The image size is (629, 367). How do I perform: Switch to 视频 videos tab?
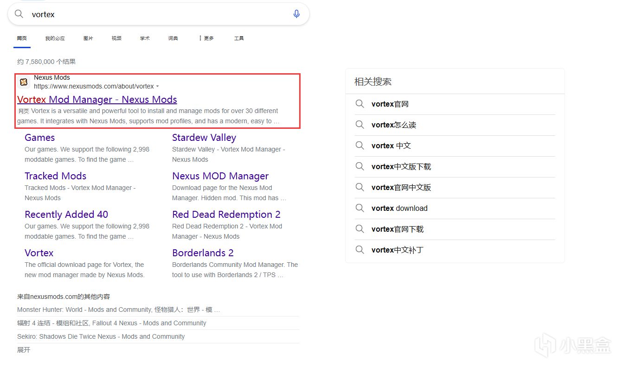pyautogui.click(x=116, y=38)
